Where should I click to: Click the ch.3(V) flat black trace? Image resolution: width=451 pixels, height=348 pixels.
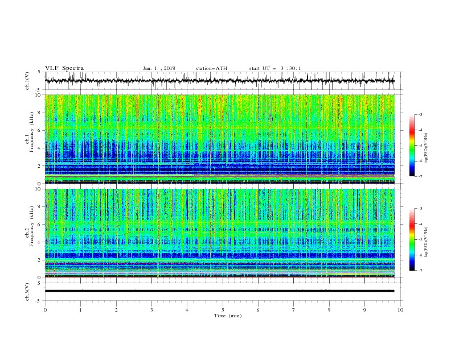219,291
